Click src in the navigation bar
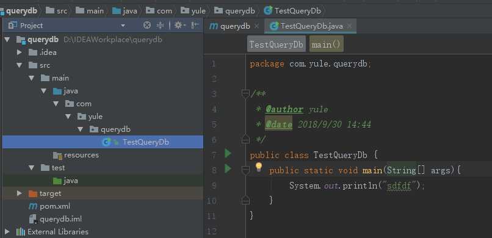This screenshot has height=238, width=492. [57, 11]
